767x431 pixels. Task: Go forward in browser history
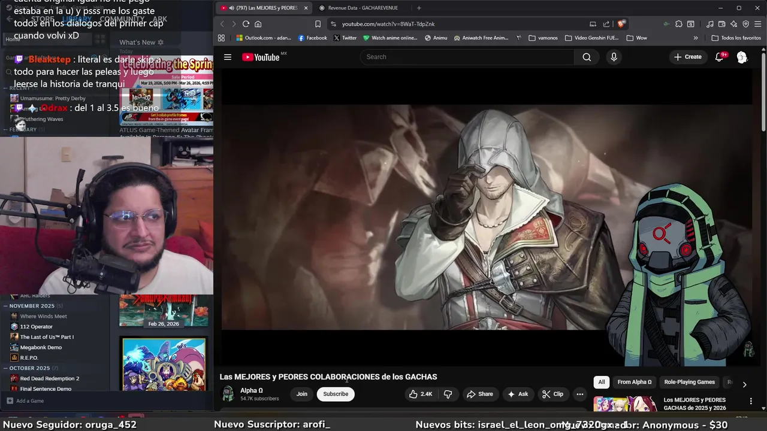[x=234, y=24]
